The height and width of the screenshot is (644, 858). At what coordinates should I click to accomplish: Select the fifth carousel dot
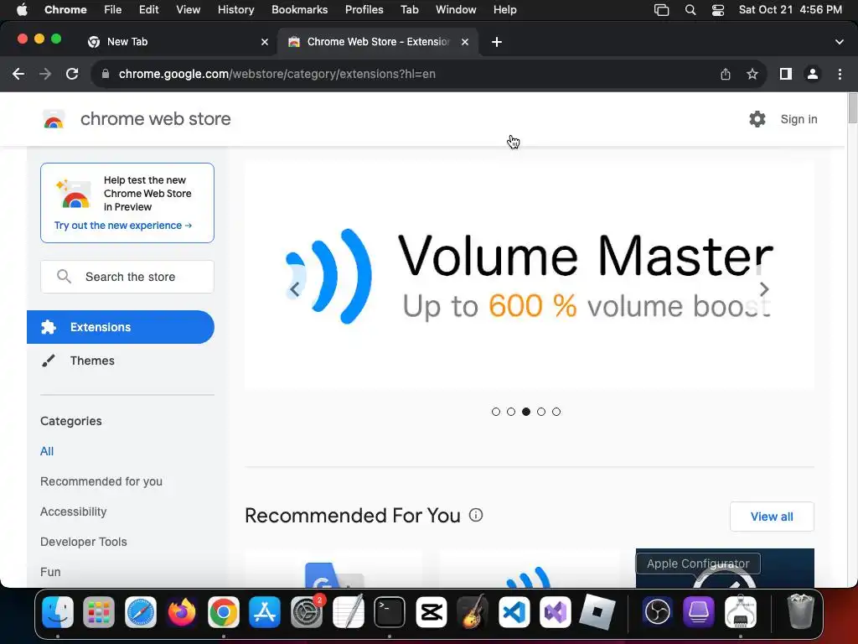556,412
